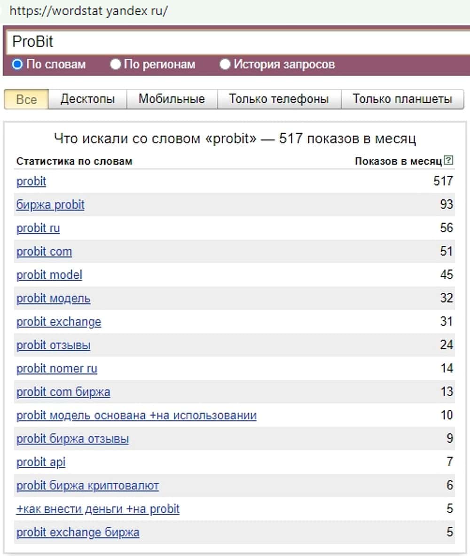Screen dimensions: 470x556
Task: Open the probit модель link
Action: pyautogui.click(x=53, y=298)
